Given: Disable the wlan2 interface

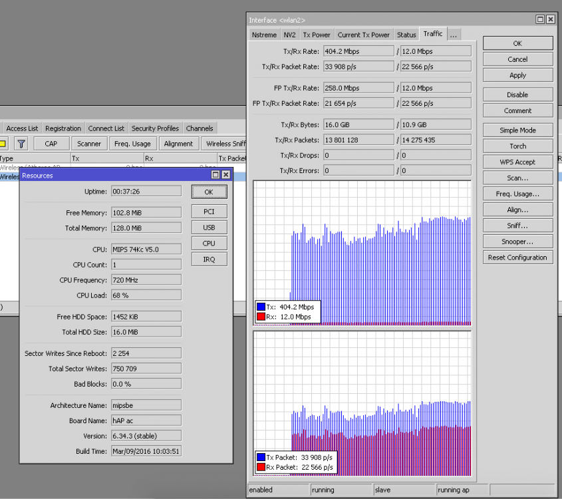Looking at the screenshot, I should pos(517,94).
